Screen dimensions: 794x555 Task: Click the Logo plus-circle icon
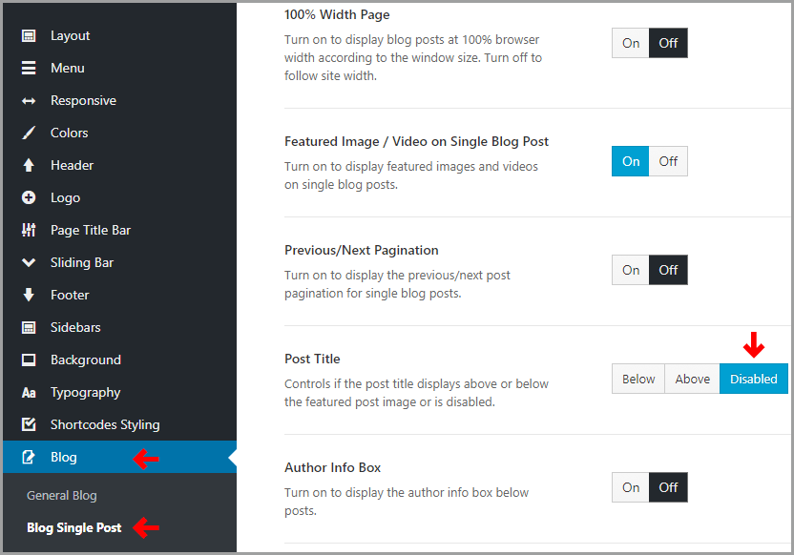(x=29, y=197)
